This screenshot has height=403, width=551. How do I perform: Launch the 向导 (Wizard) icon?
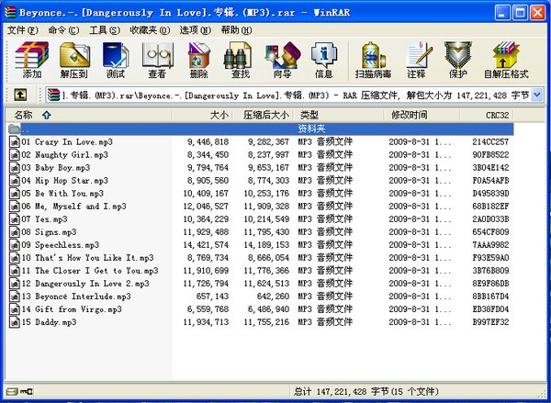point(282,60)
